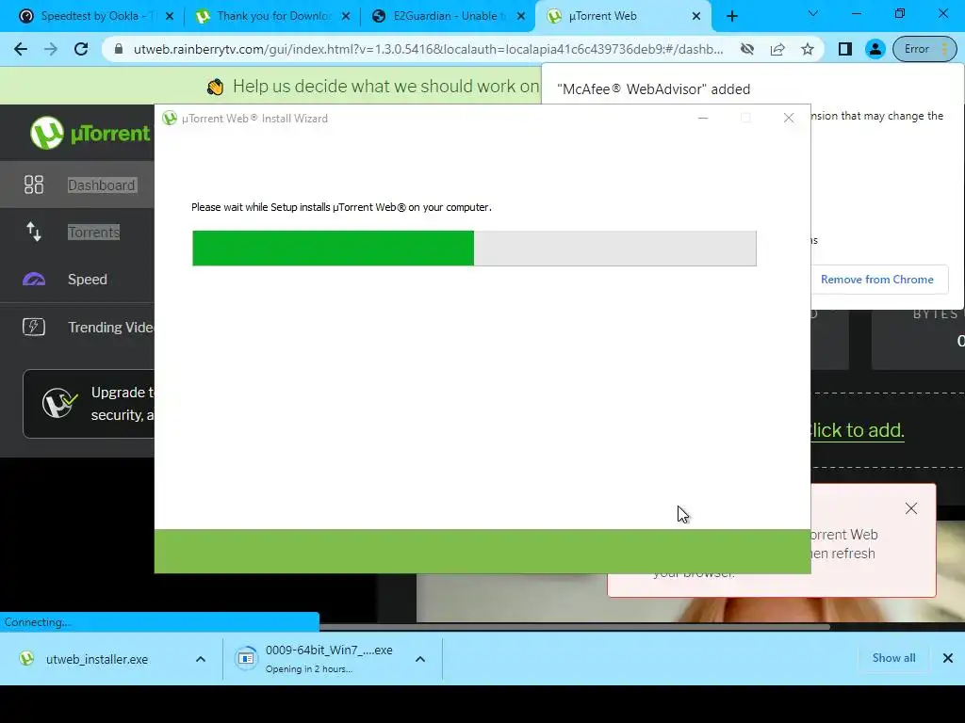Click the µTorrent logo in sidebar

(x=90, y=133)
